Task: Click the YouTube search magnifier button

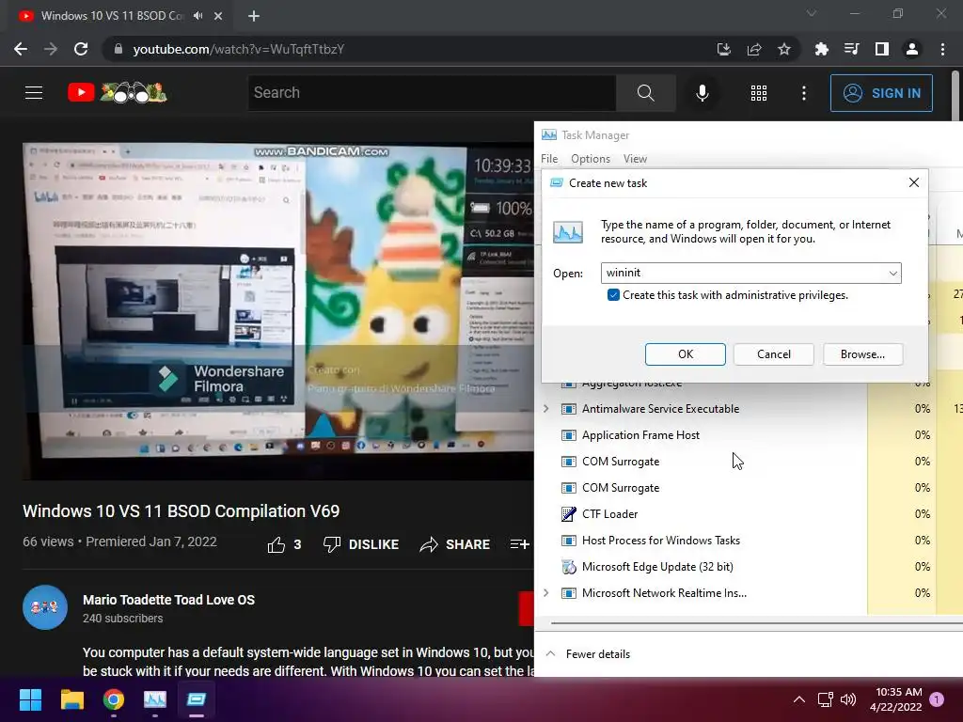Action: click(645, 93)
